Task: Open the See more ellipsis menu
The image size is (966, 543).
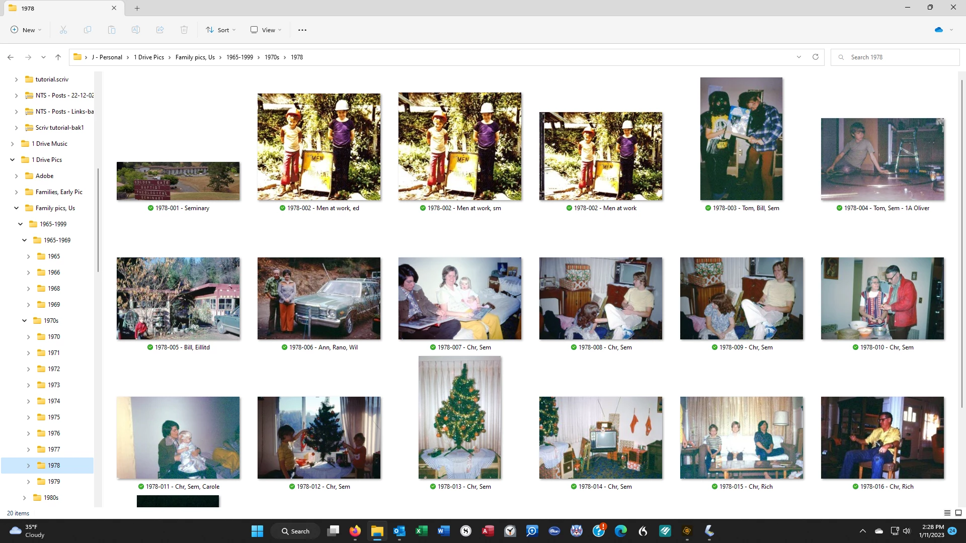Action: coord(302,30)
